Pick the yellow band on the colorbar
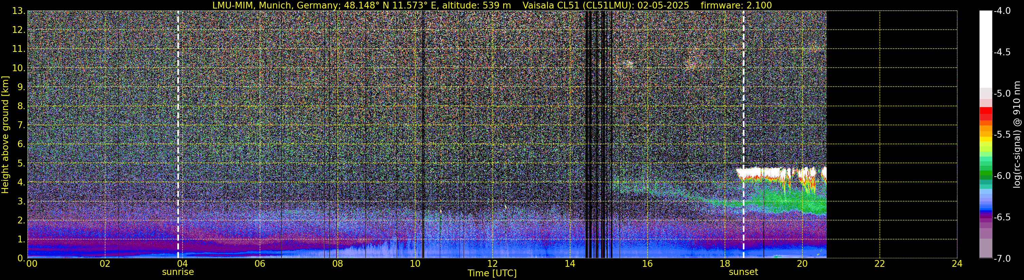1024x280 pixels. click(985, 139)
